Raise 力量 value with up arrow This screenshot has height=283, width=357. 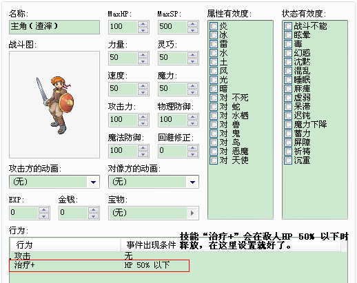pos(143,55)
